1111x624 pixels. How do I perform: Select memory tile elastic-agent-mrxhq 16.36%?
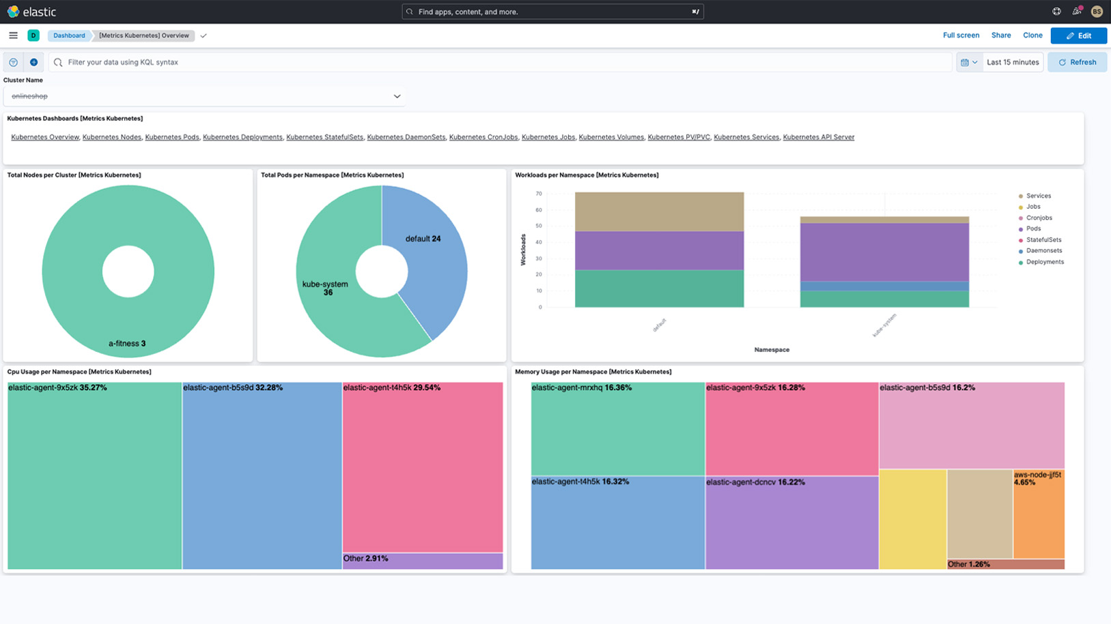pyautogui.click(x=618, y=428)
